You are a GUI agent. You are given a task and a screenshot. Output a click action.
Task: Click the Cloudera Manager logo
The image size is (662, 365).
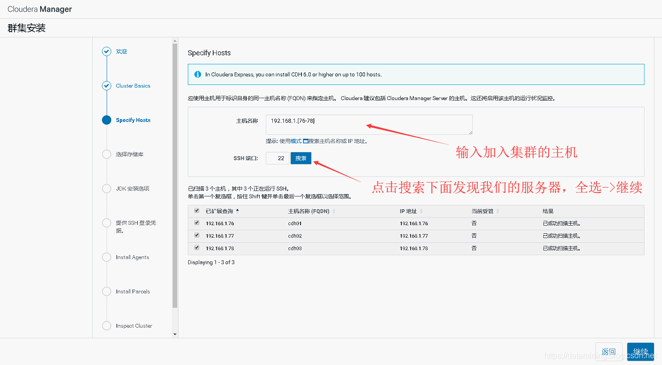[x=40, y=9]
